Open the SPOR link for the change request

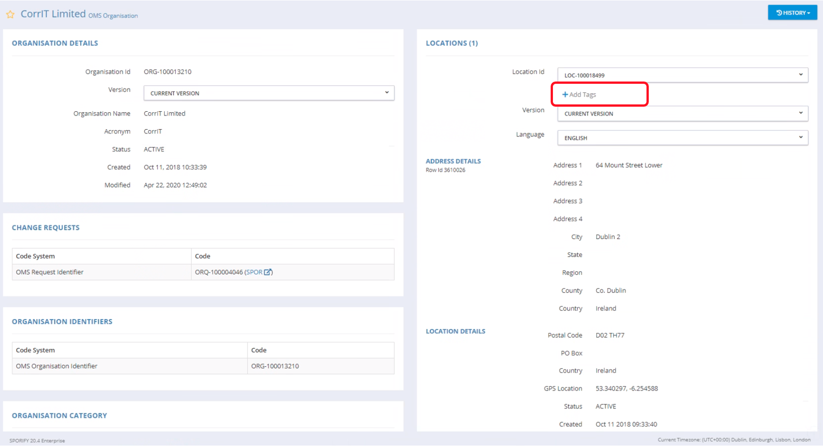[254, 272]
